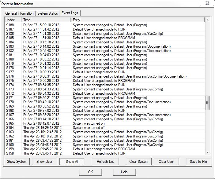Click the Show System button
The height and width of the screenshot is (179, 215).
click(x=17, y=162)
